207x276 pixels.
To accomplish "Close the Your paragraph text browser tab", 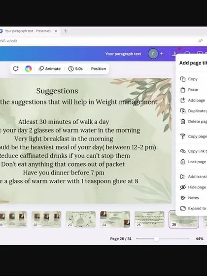I will click(56, 31).
